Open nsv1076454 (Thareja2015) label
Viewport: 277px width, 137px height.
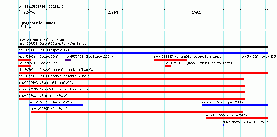point(51,102)
